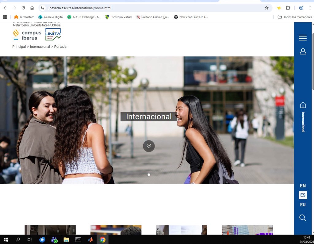Open the terminal window icon in taskbar
Screen dimensions: 314x244
click(78, 239)
